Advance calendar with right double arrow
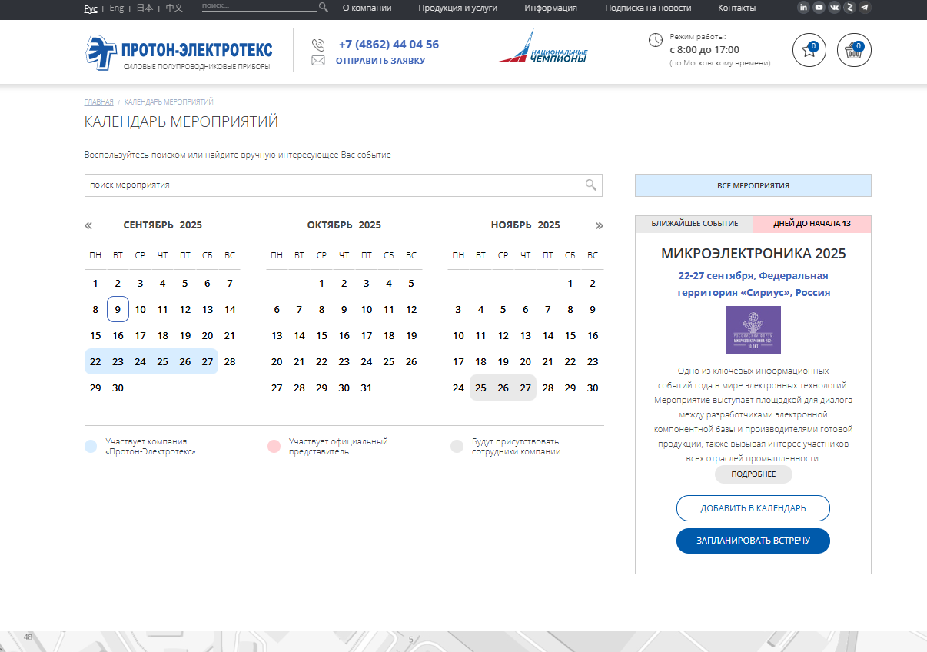Screen dimensions: 927x652 click(600, 225)
